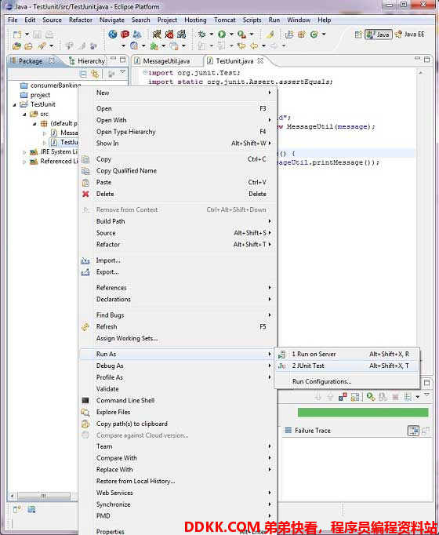This screenshot has width=439, height=535.
Task: Click the External Tools run icon with toolbox
Action: coord(241,35)
